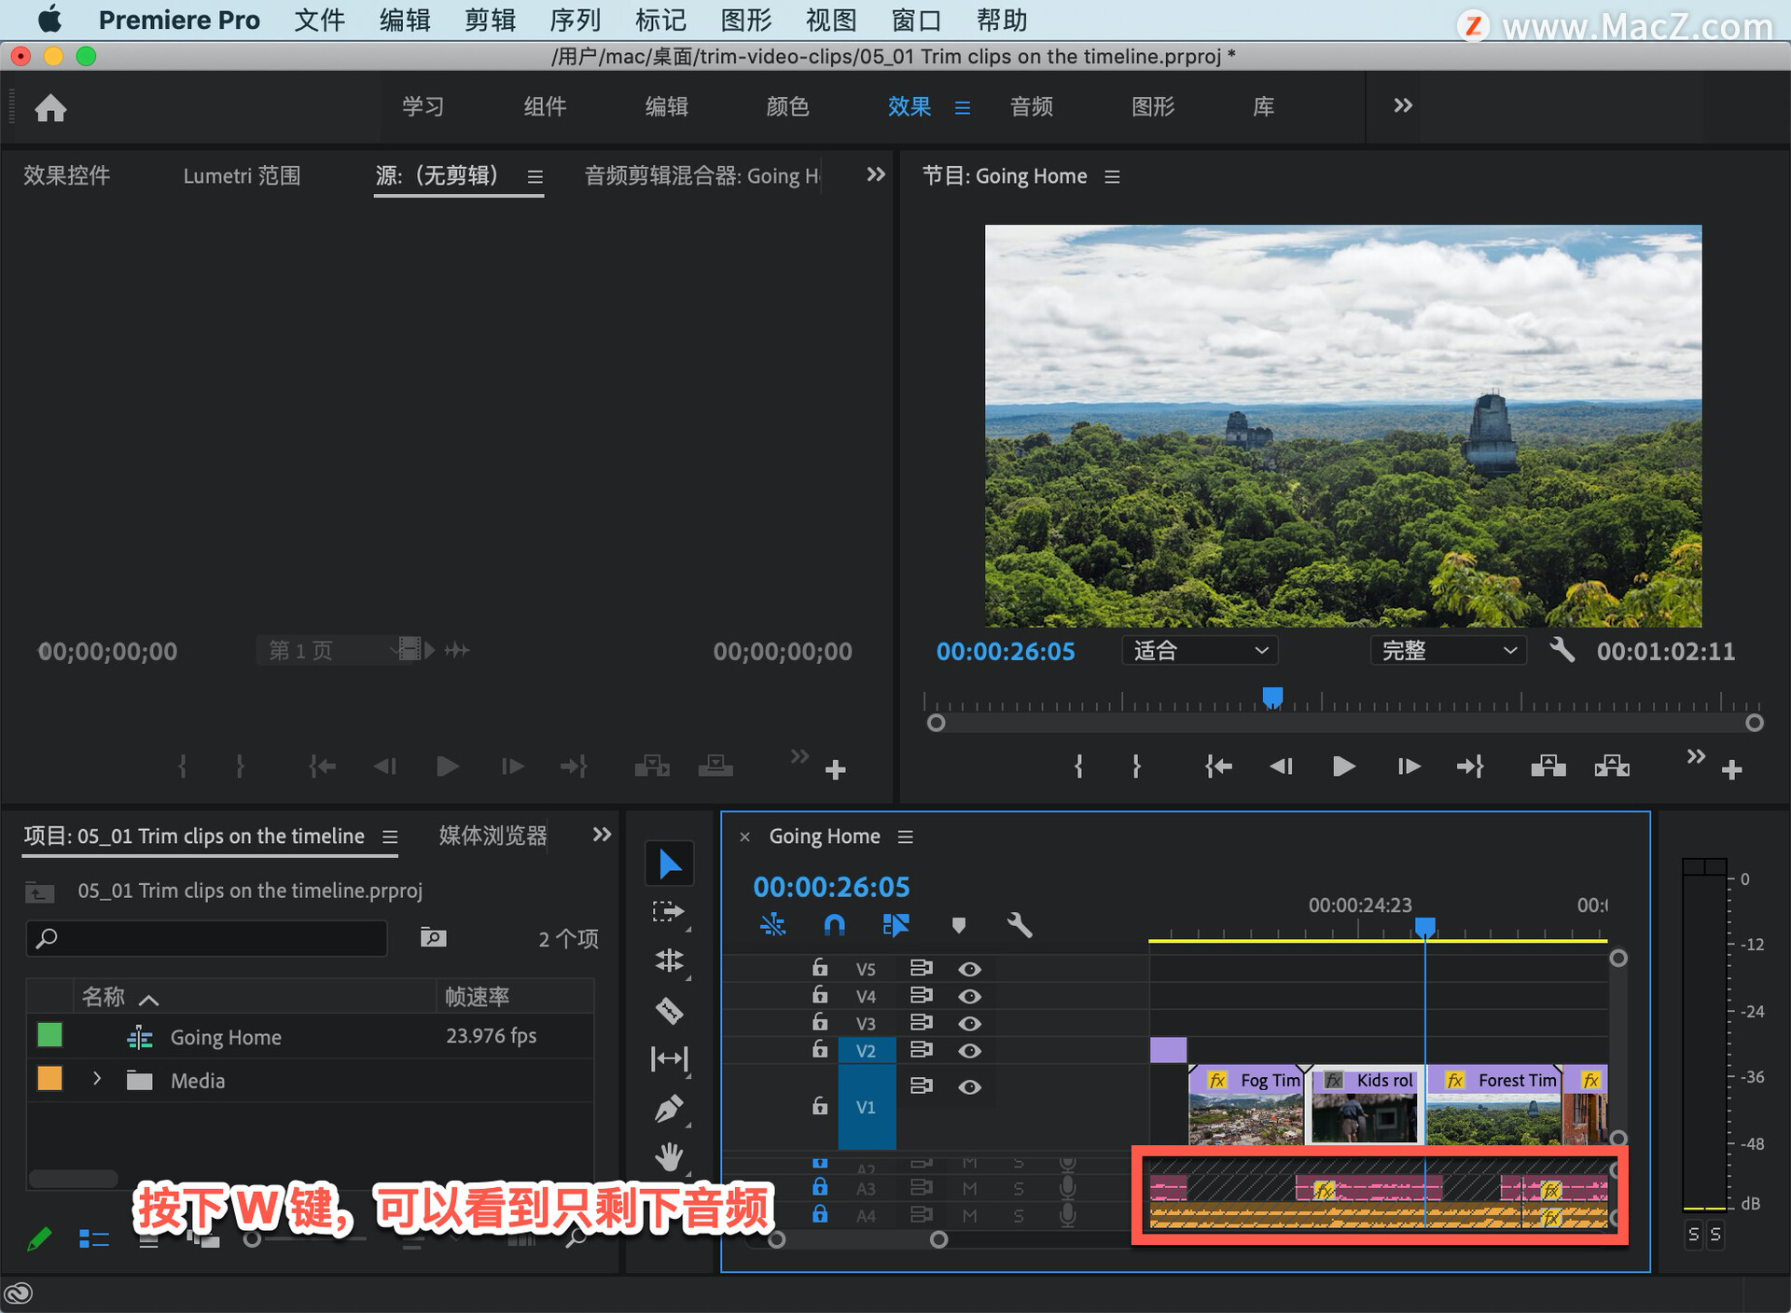This screenshot has width=1791, height=1313.
Task: Select the Pen tool
Action: click(x=669, y=1108)
